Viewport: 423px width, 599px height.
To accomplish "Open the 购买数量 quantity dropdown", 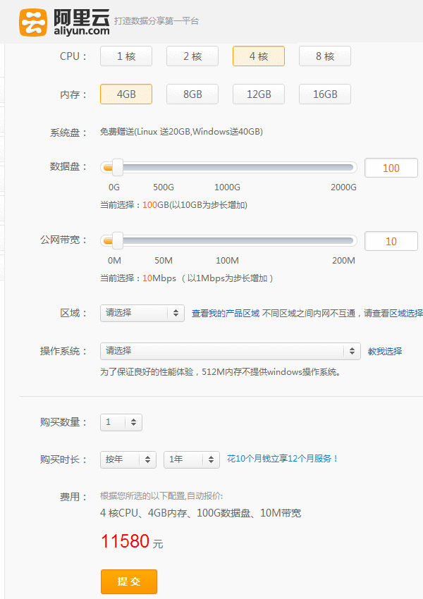I will [121, 423].
